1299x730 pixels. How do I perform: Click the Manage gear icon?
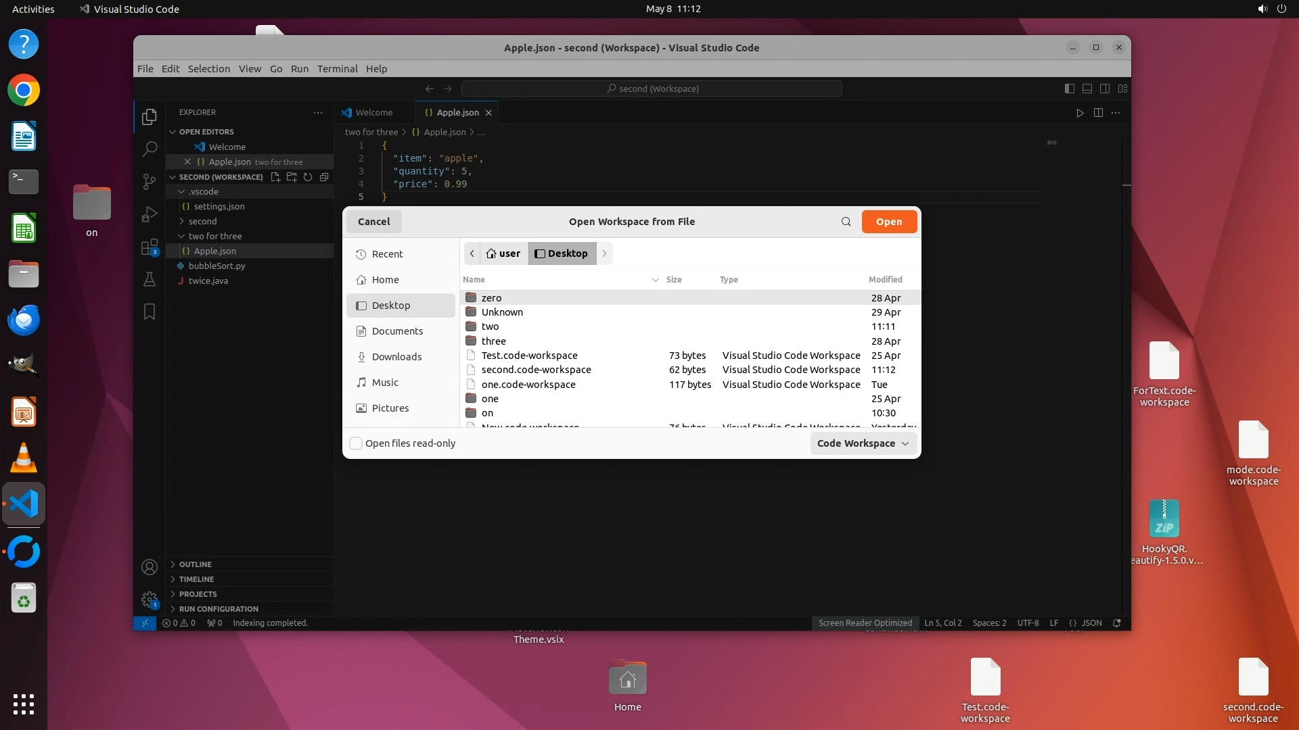point(150,600)
